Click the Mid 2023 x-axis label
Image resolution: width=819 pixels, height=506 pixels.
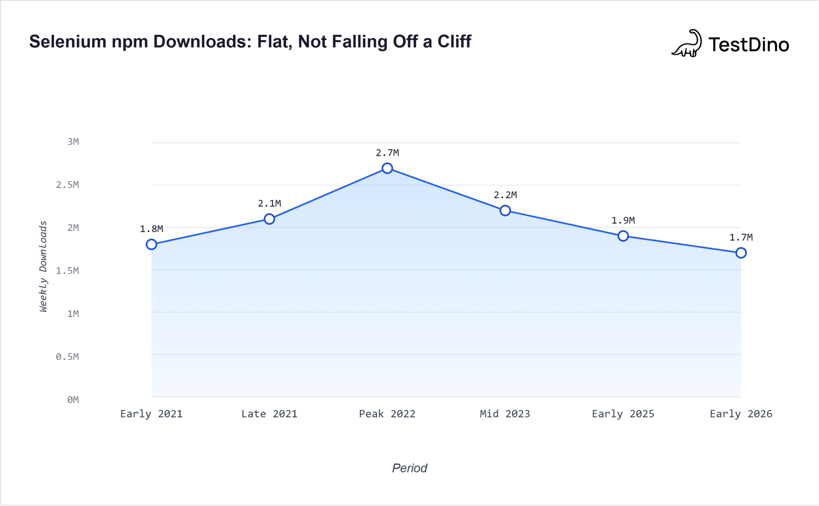pyautogui.click(x=505, y=414)
